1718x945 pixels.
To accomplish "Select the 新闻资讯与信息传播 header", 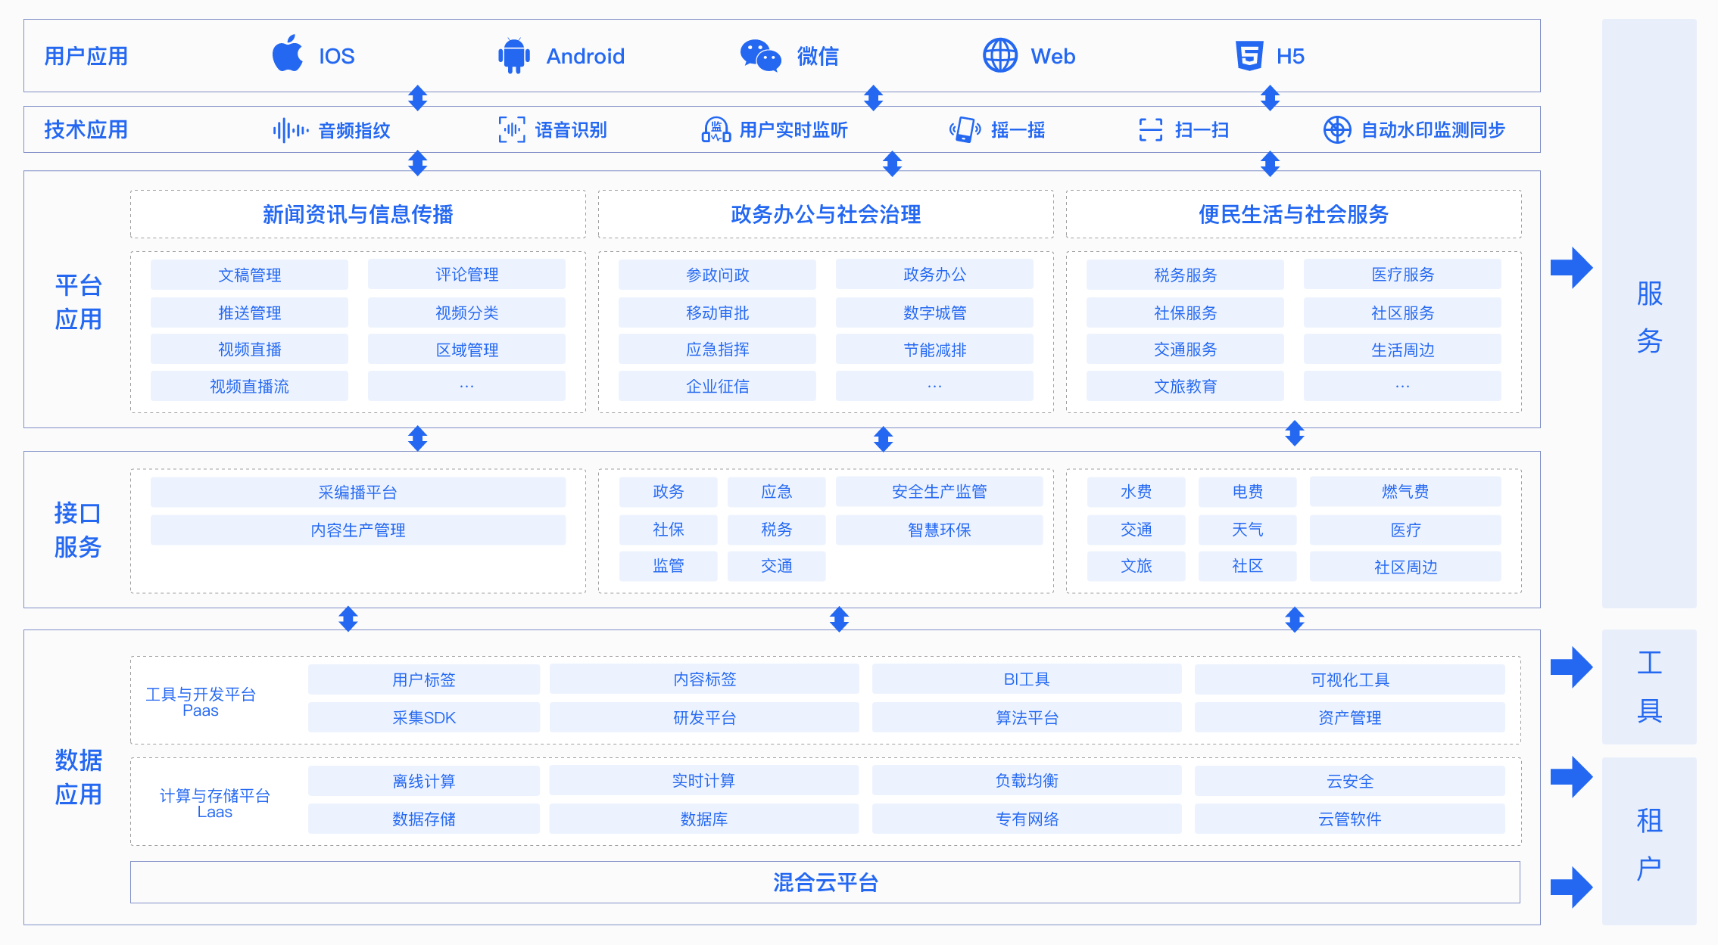I will (357, 215).
